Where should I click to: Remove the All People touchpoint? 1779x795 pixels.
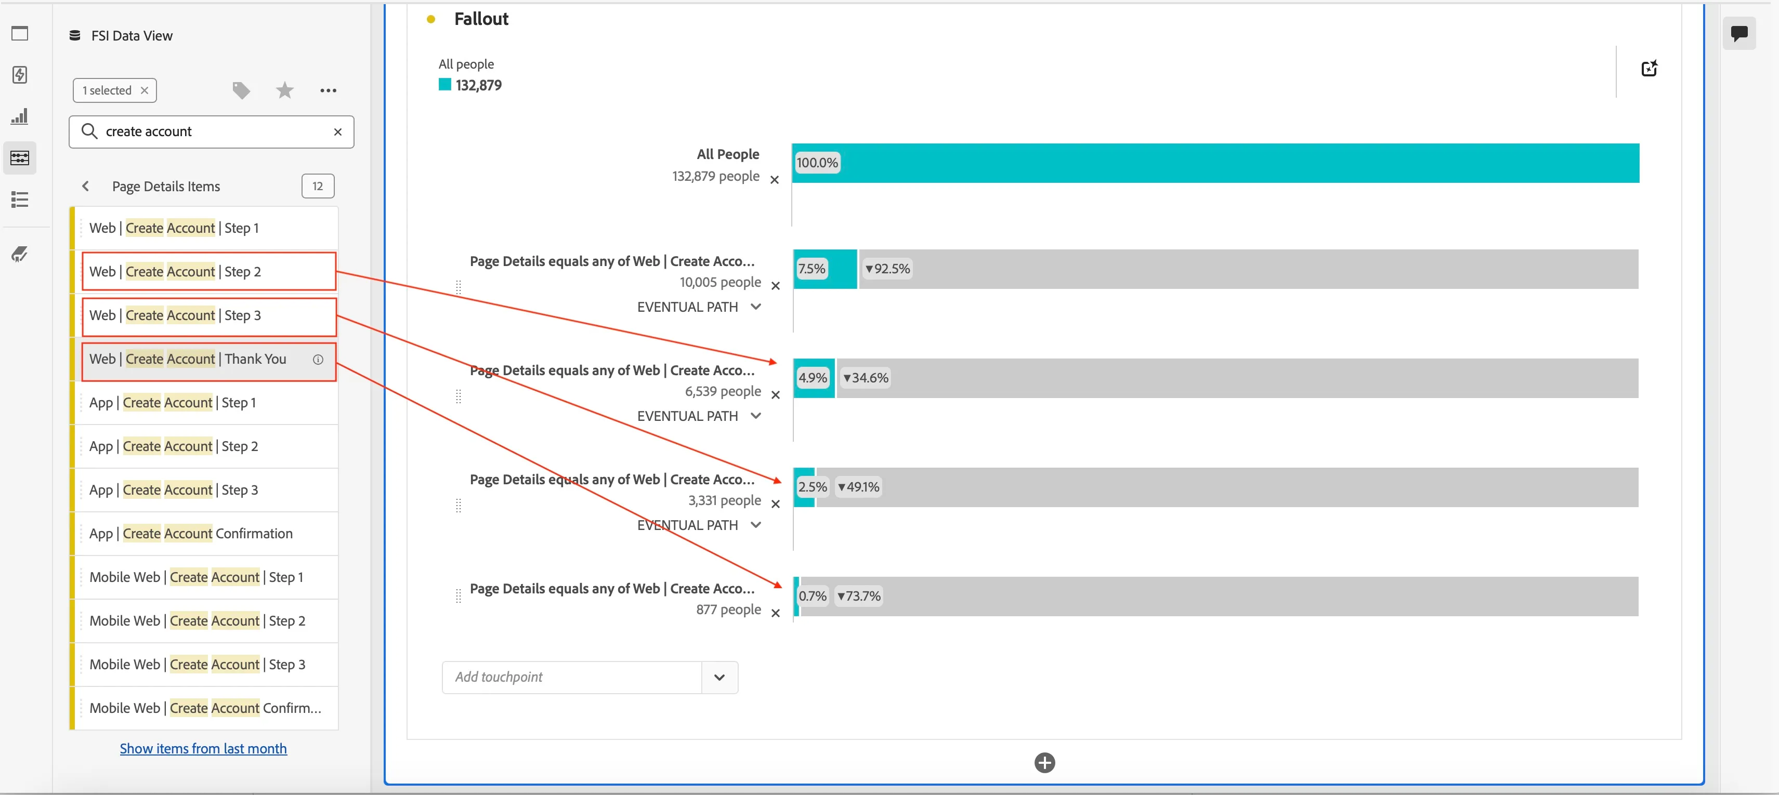pyautogui.click(x=775, y=179)
